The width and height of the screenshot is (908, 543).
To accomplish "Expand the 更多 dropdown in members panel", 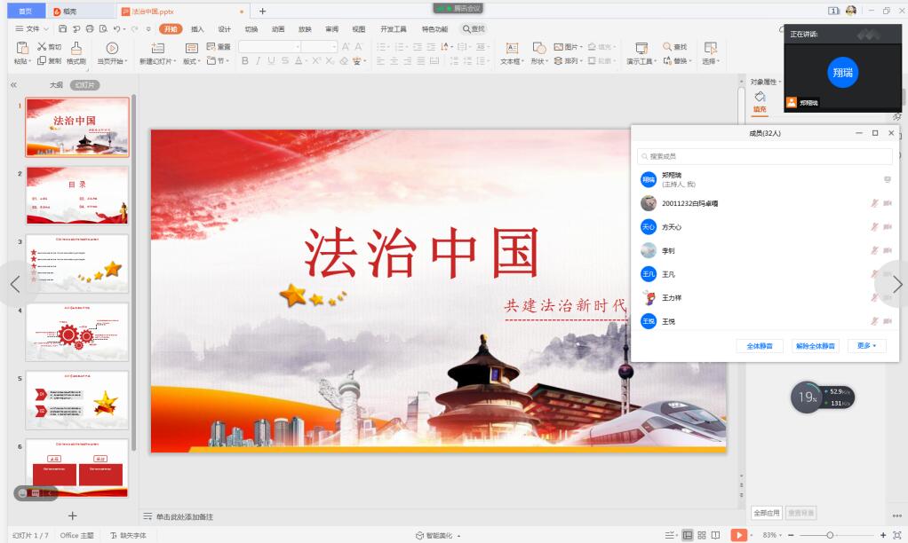I will click(866, 346).
